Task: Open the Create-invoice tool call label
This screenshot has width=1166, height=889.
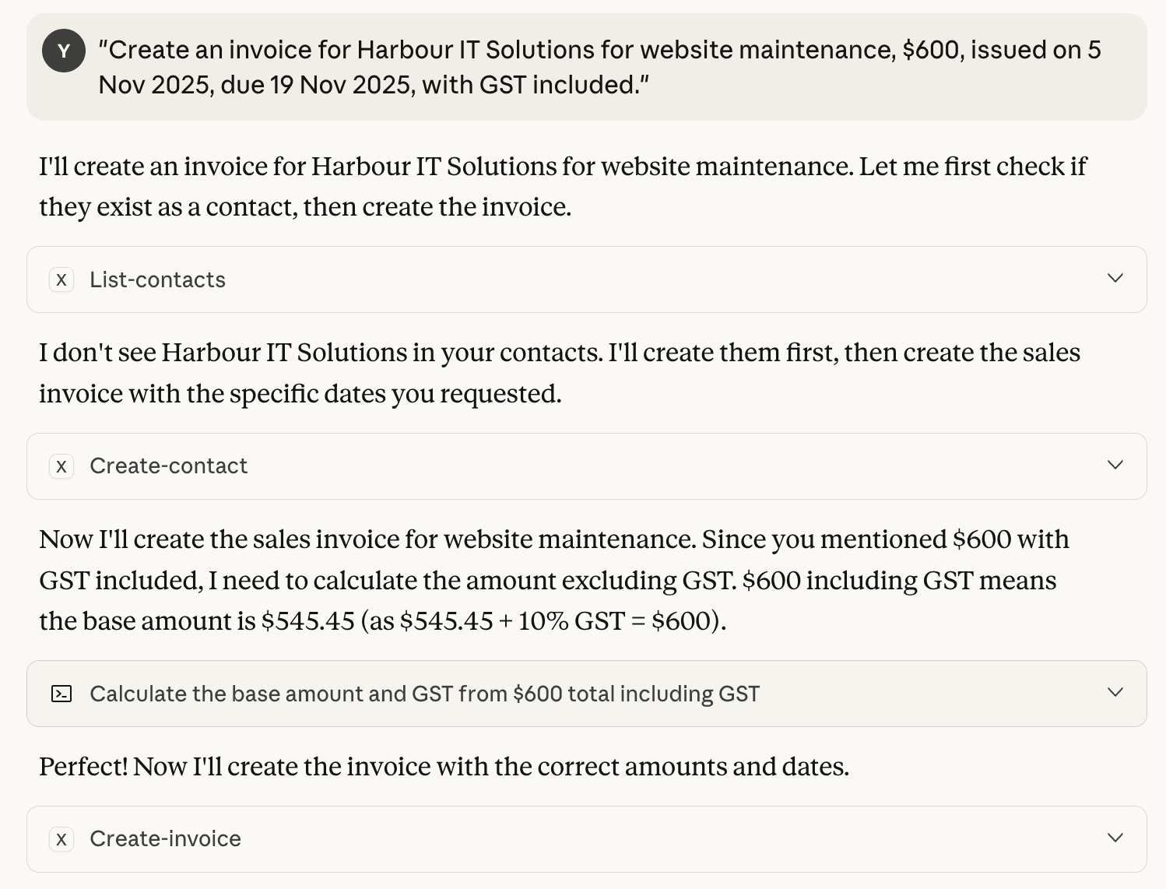Action: (x=165, y=839)
